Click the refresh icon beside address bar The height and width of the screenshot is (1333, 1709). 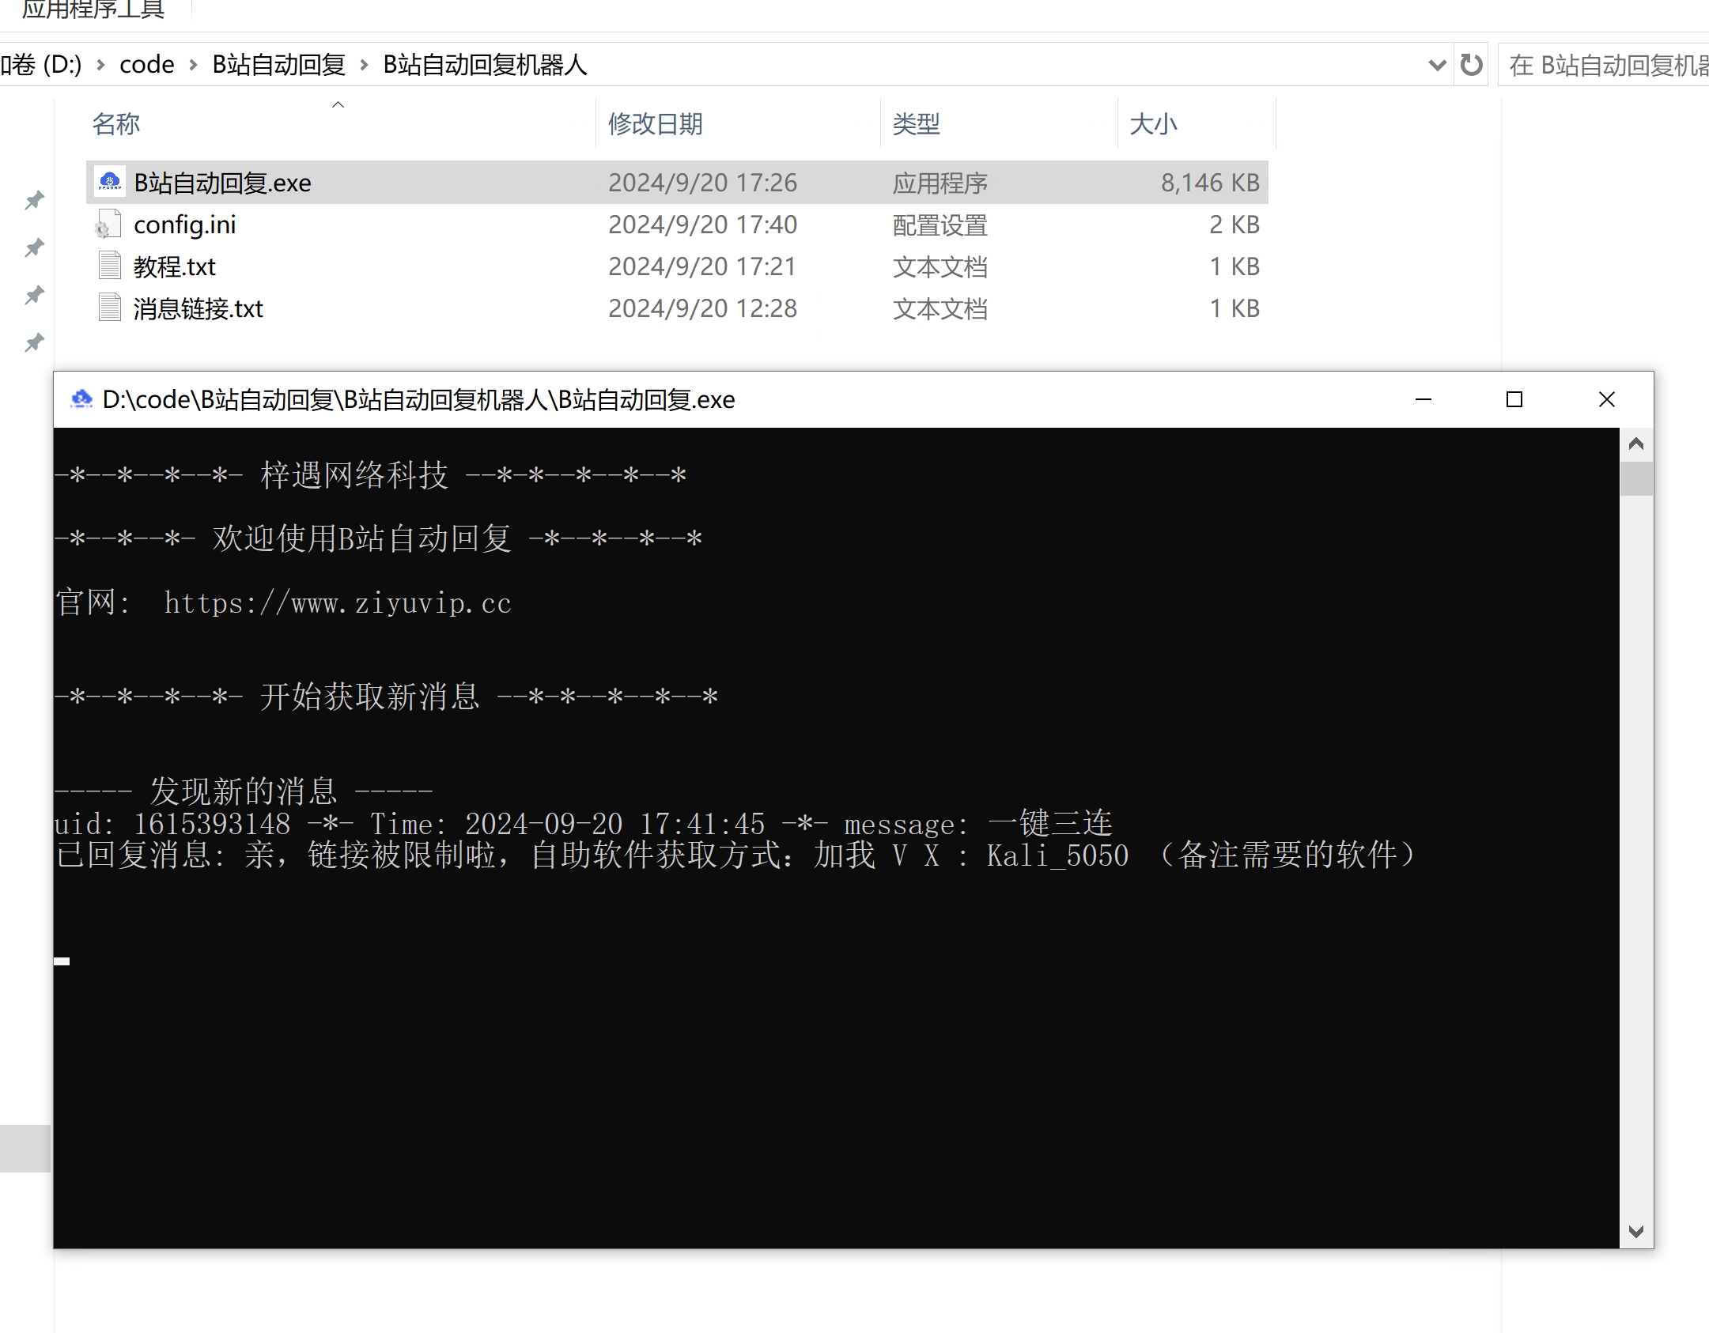coord(1471,65)
